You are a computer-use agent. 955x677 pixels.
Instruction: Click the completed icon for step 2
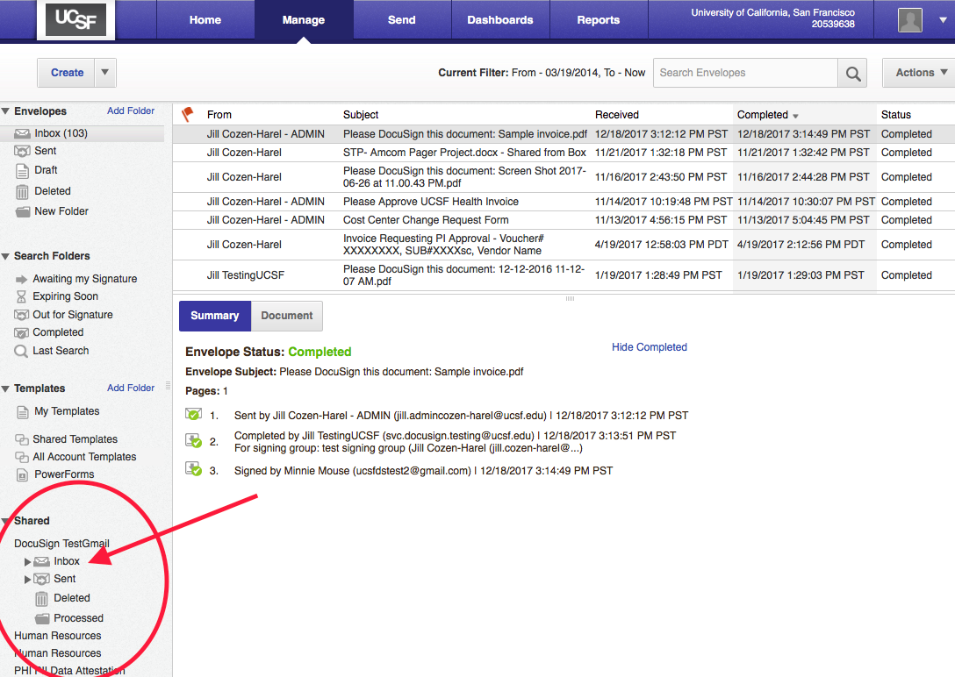point(193,440)
